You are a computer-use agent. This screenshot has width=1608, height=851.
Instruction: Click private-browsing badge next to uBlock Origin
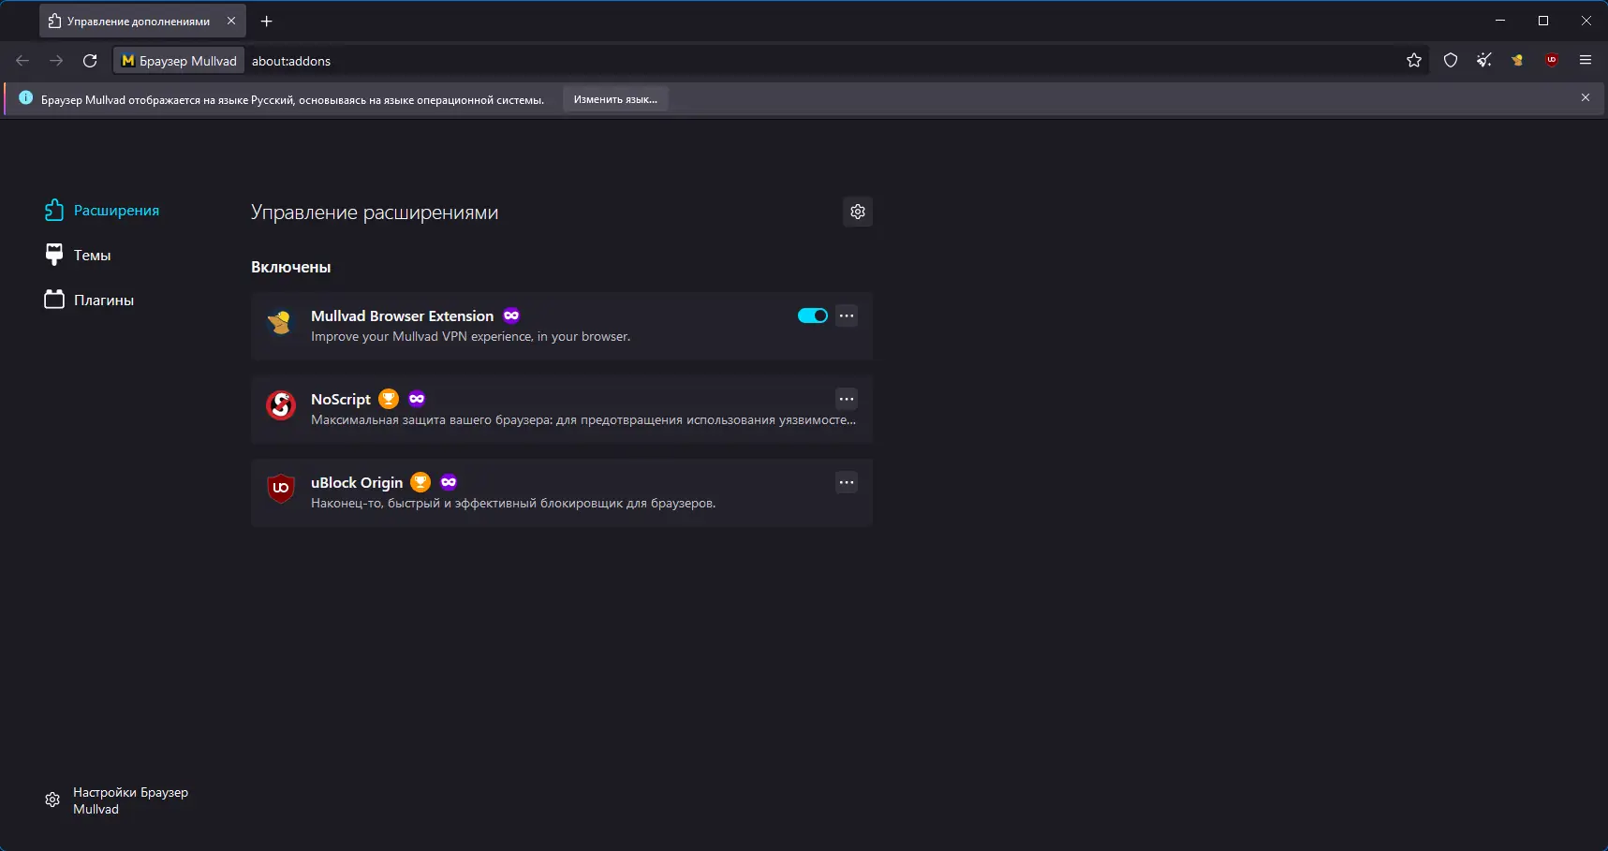pyautogui.click(x=449, y=482)
